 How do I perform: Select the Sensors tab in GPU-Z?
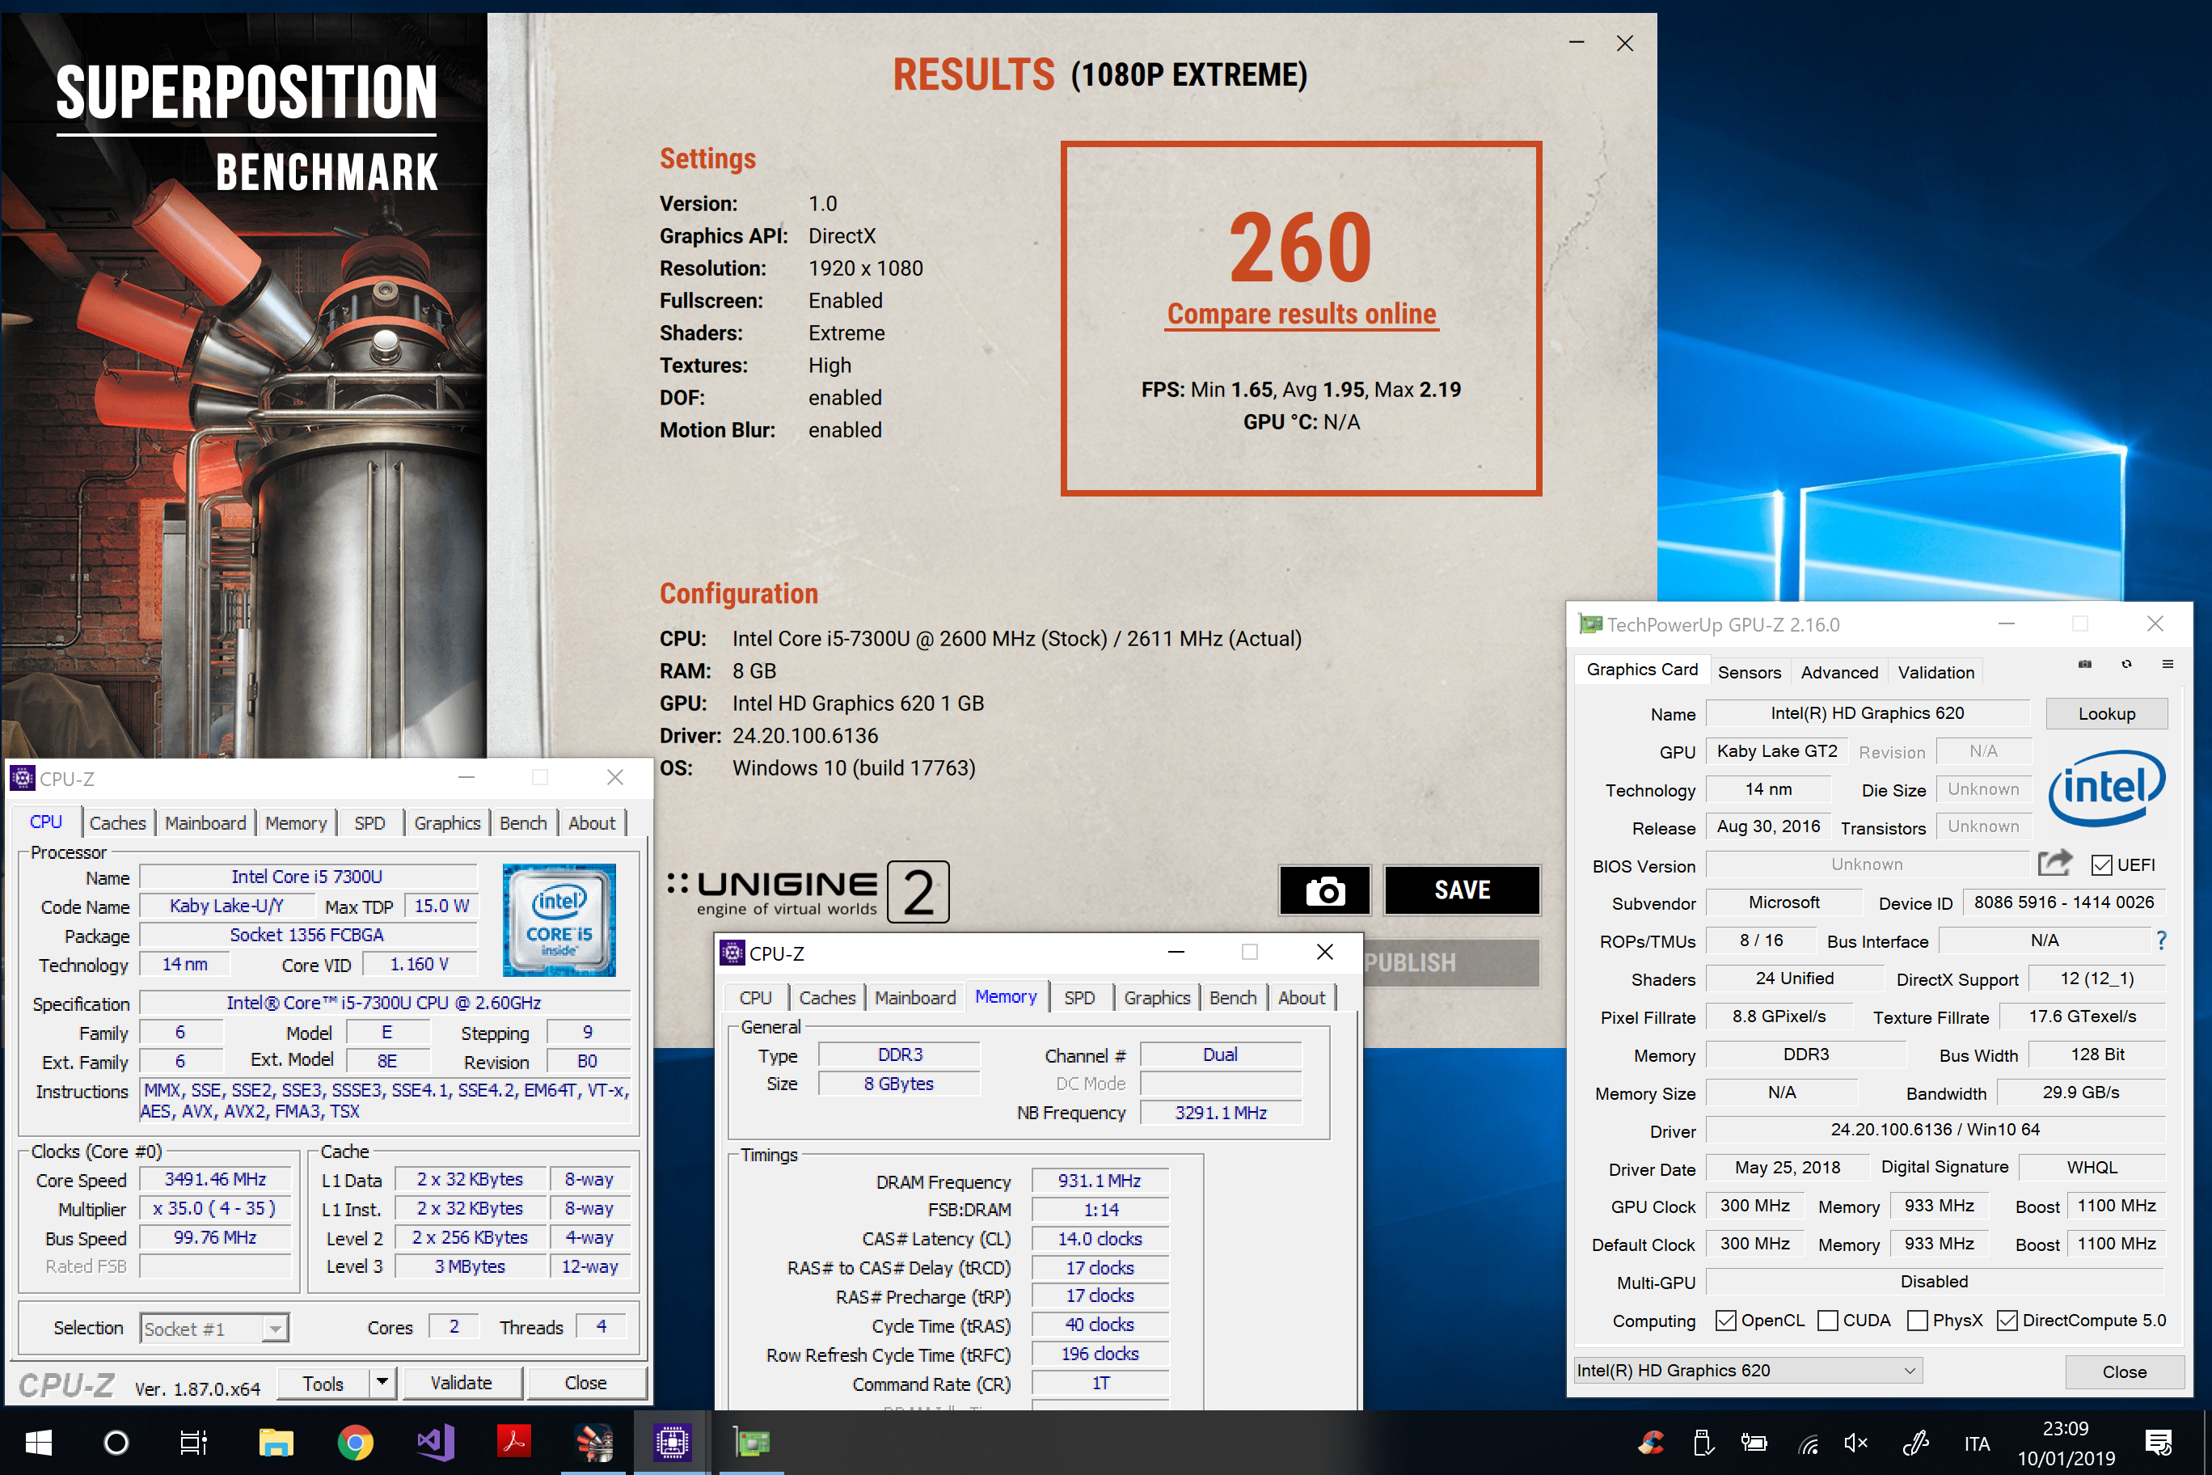[1749, 672]
